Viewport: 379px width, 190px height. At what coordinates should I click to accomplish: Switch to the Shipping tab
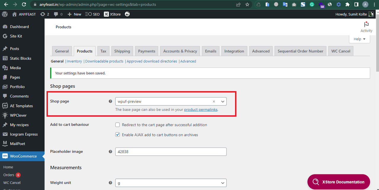(x=122, y=51)
